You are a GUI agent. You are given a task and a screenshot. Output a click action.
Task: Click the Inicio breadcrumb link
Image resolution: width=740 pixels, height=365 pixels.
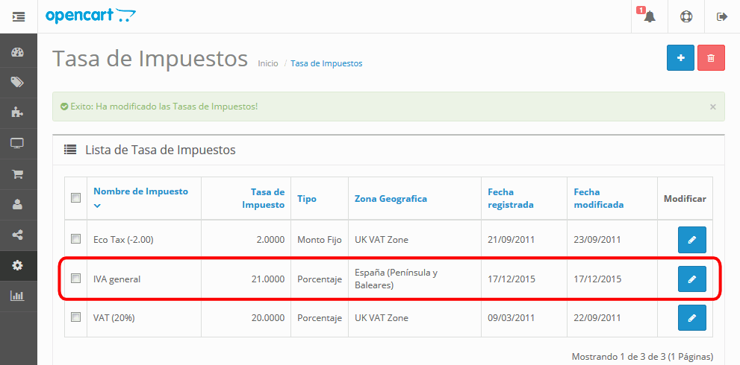[268, 63]
